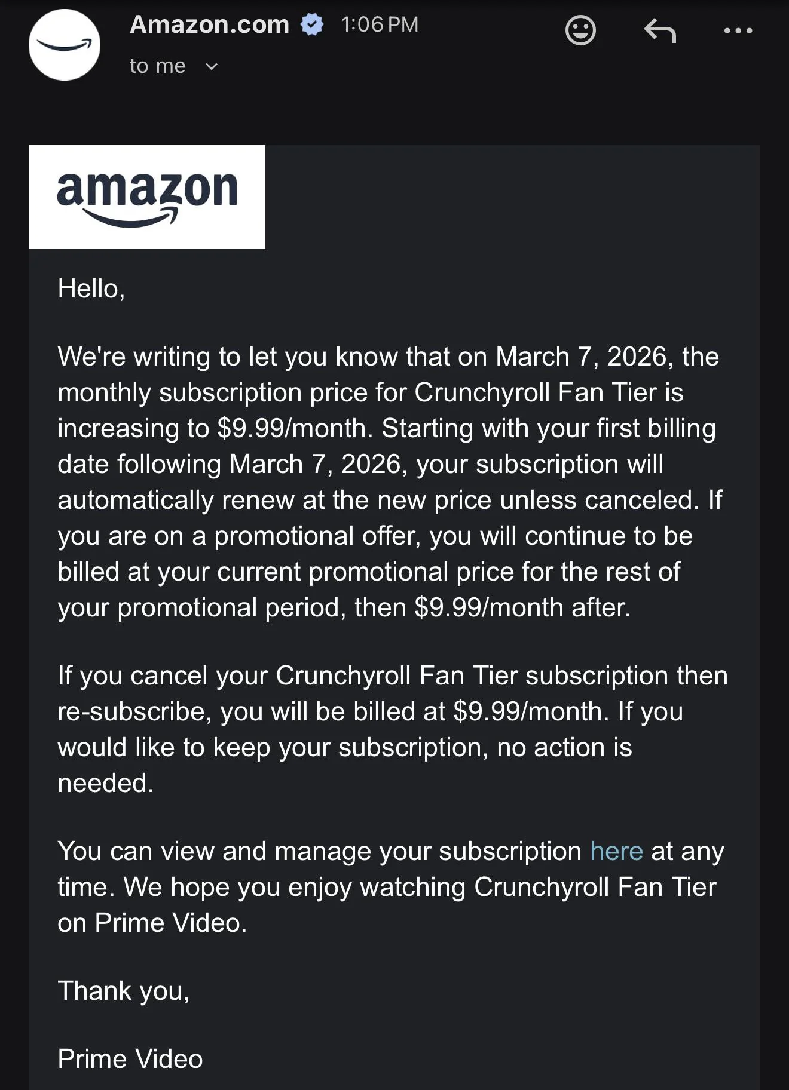
Task: Click the 1:06 PM timestamp
Action: pyautogui.click(x=379, y=25)
